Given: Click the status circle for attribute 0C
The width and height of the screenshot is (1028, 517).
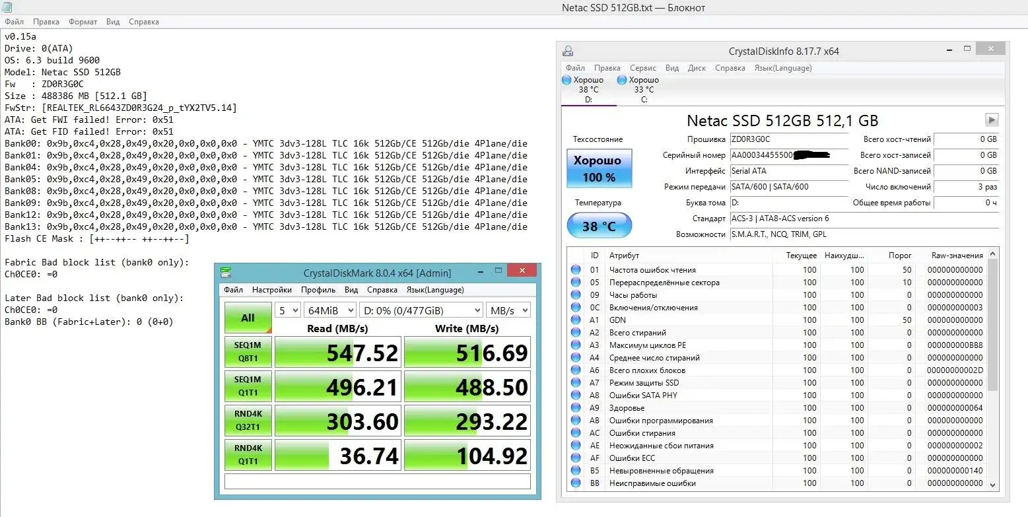Looking at the screenshot, I should (x=576, y=307).
